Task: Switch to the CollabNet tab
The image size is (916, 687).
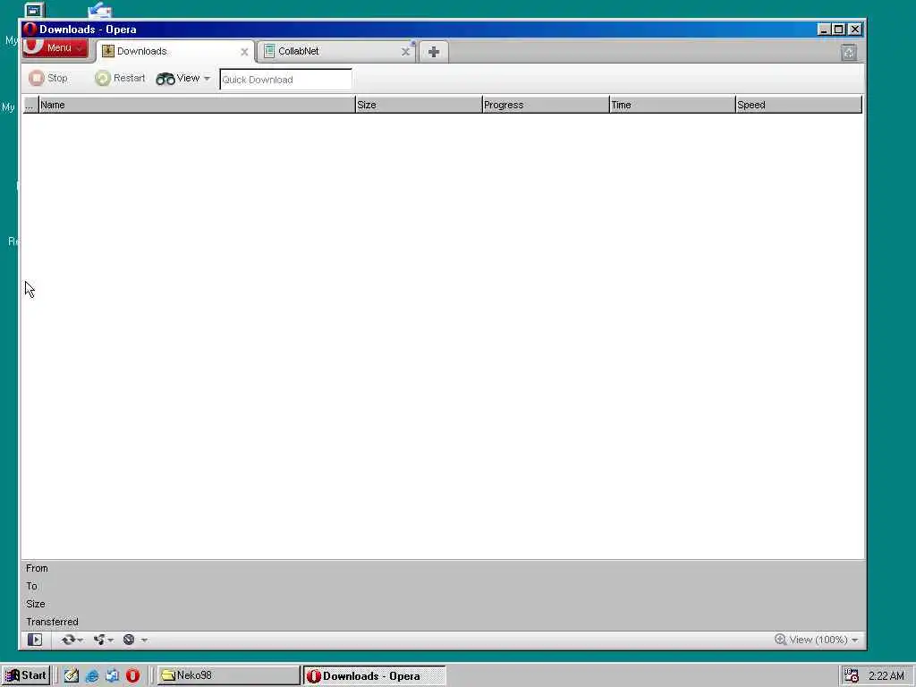Action: point(336,51)
